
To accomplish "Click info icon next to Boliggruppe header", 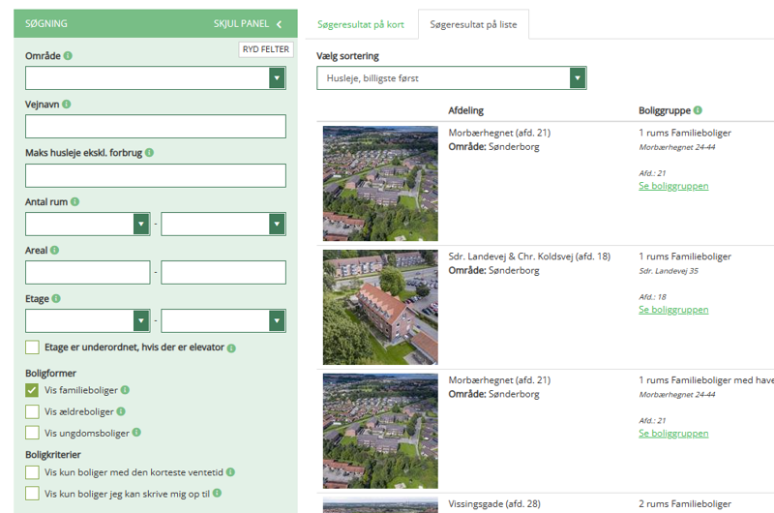I will [698, 110].
